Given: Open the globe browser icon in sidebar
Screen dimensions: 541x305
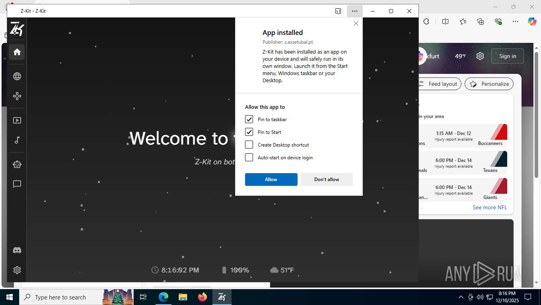Looking at the screenshot, I should pos(17,76).
